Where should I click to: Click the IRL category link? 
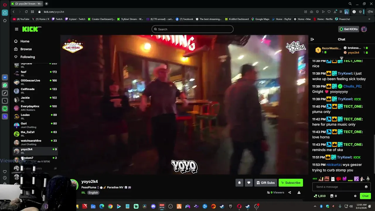point(83,193)
